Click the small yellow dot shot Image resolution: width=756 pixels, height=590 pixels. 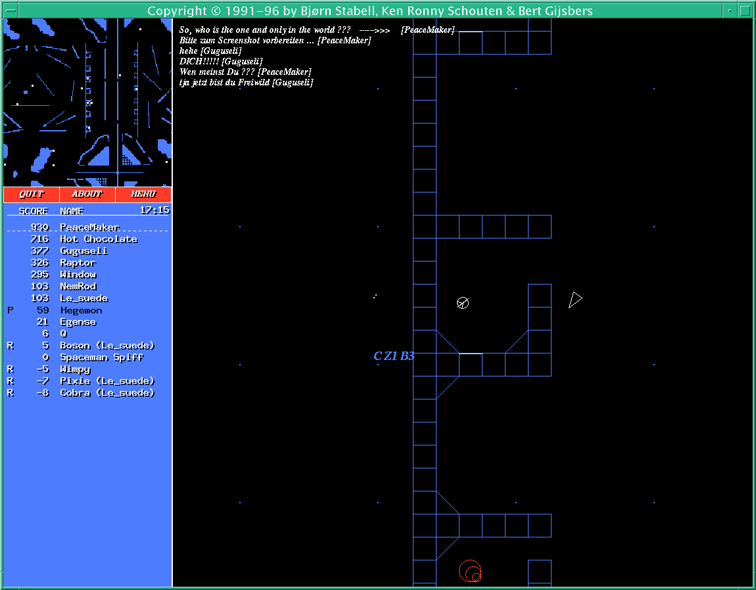pyautogui.click(x=375, y=296)
